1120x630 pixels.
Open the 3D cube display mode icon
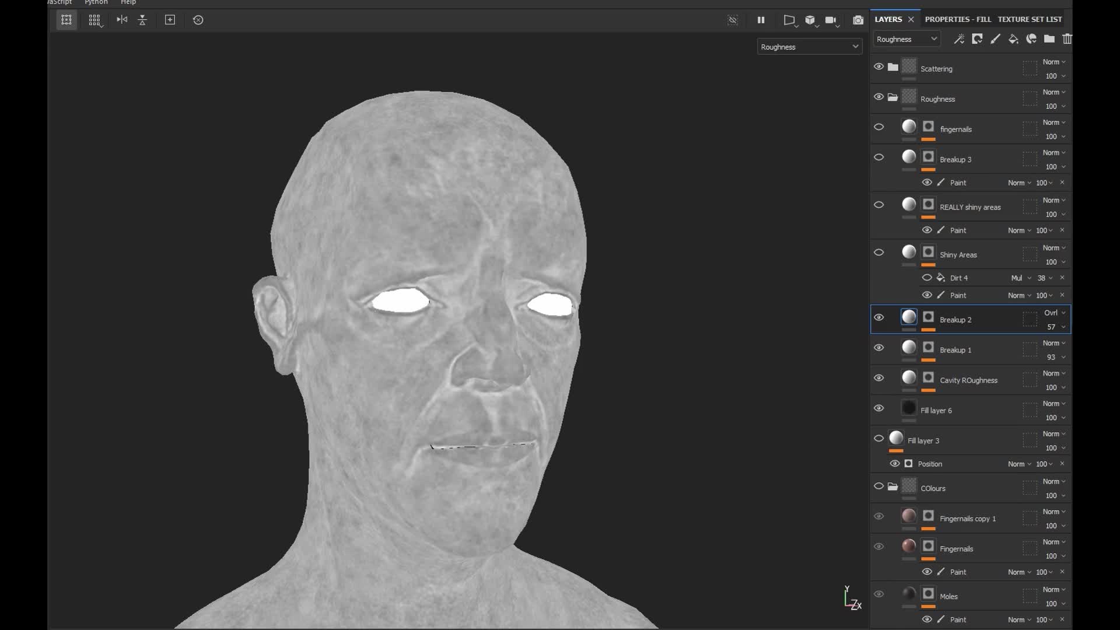point(810,20)
